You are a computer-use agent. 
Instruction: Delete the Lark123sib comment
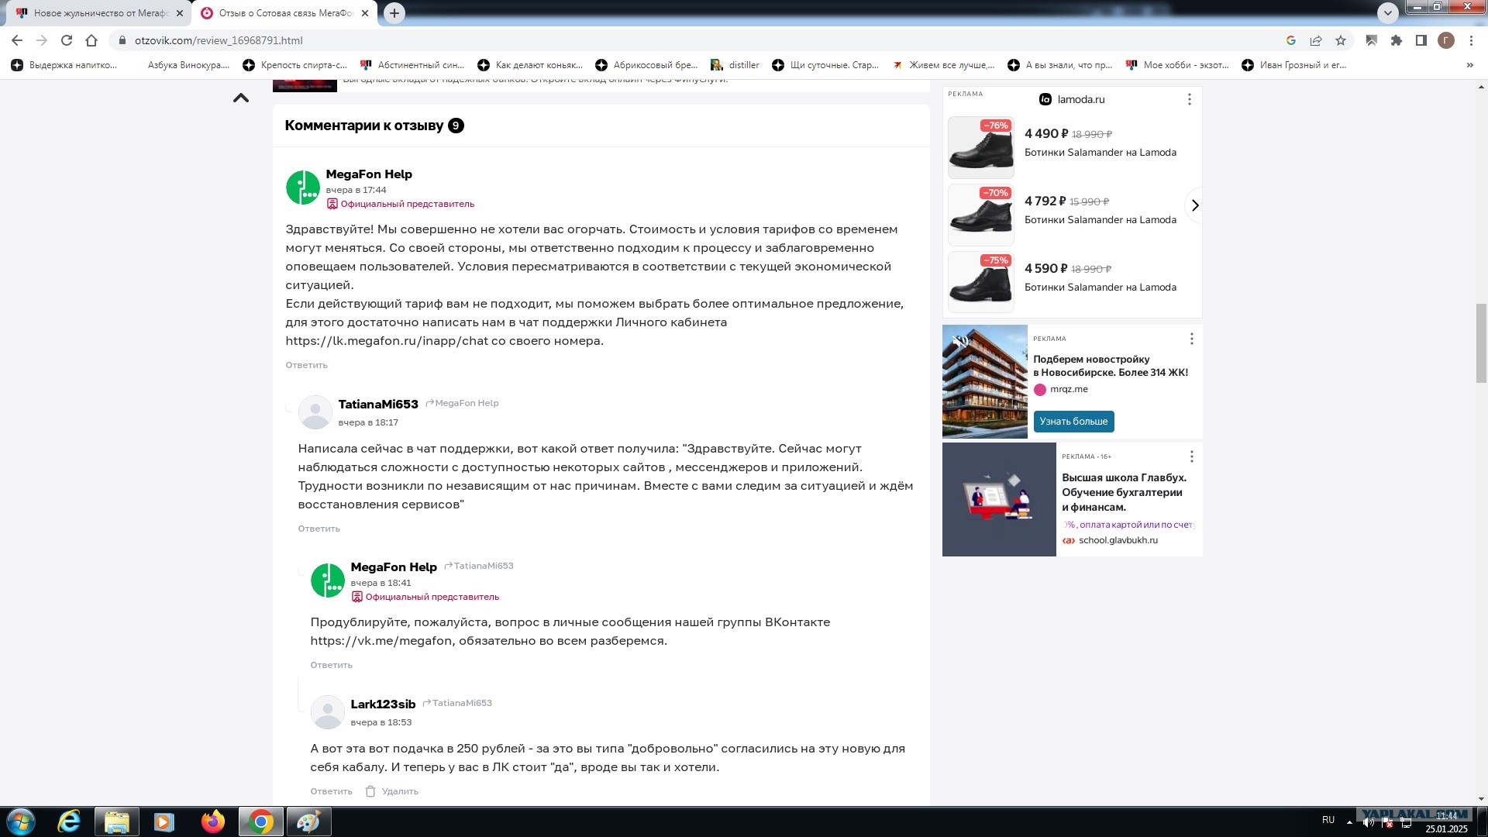pyautogui.click(x=392, y=791)
